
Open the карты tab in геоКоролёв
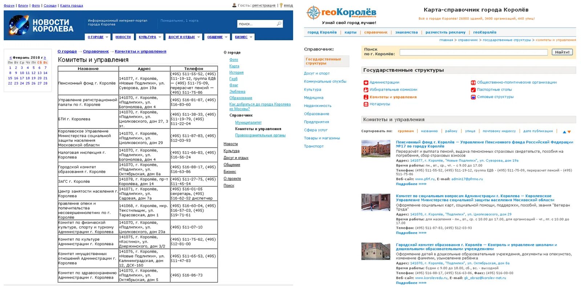350,32
